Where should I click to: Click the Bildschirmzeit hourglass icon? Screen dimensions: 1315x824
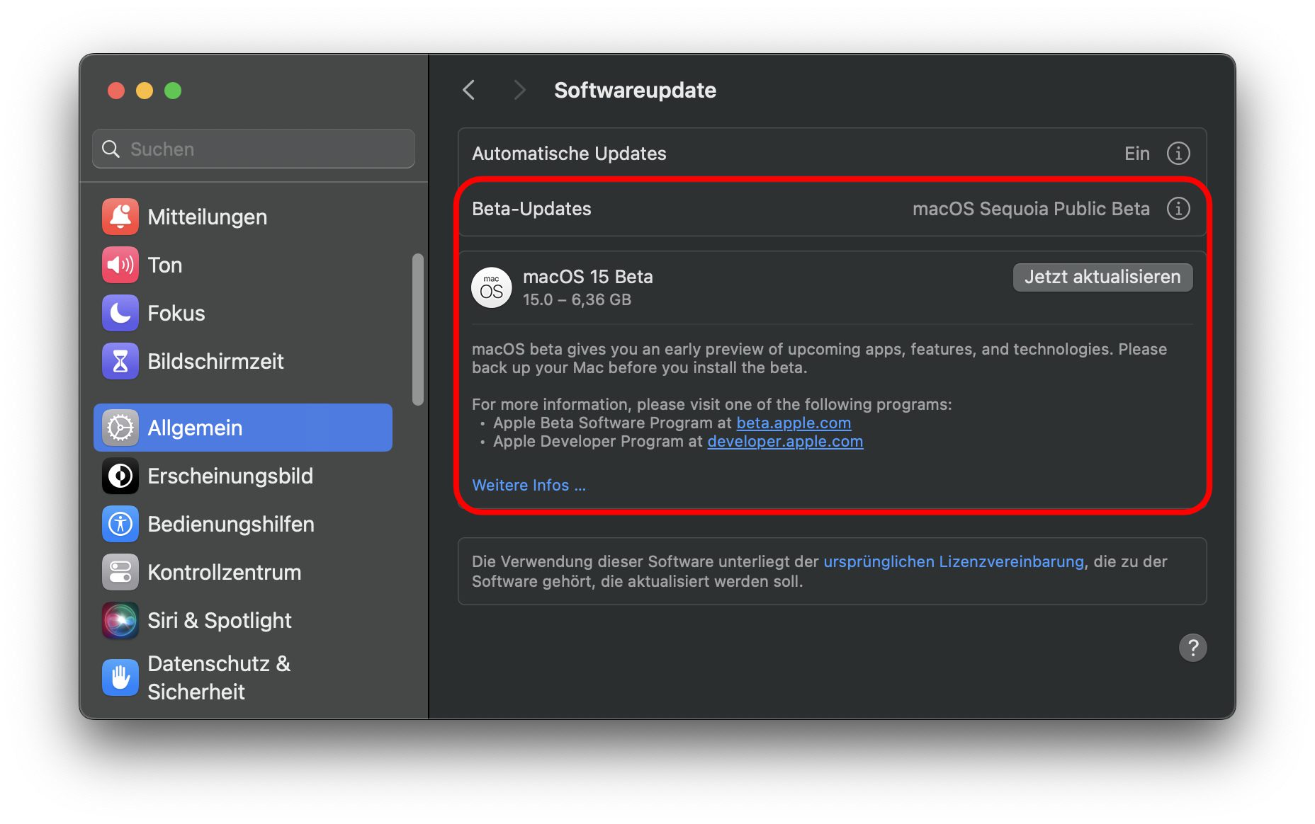(x=120, y=361)
